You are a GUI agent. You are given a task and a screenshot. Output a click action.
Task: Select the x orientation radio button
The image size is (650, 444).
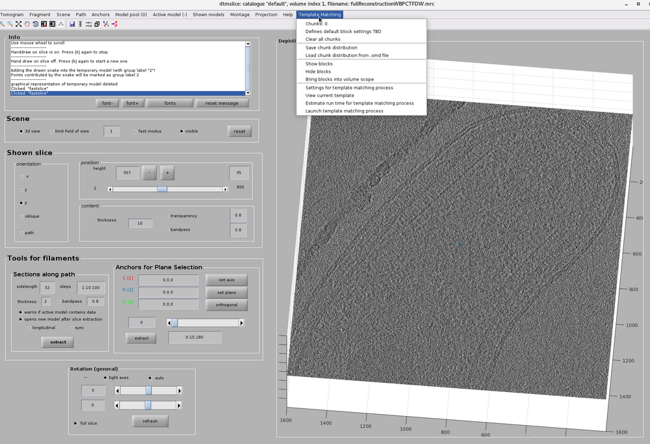point(21,177)
